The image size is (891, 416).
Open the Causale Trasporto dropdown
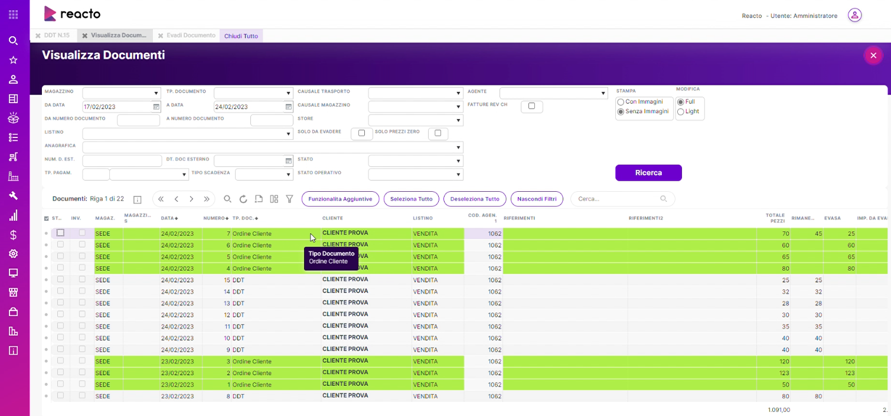coord(415,93)
